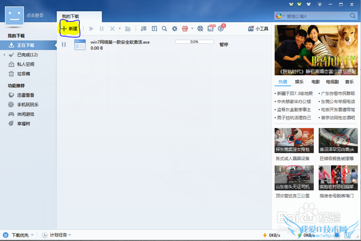Image resolution: width=361 pixels, height=241 pixels.
Task: Click the 0.0% progress bar
Action: [x=195, y=41]
